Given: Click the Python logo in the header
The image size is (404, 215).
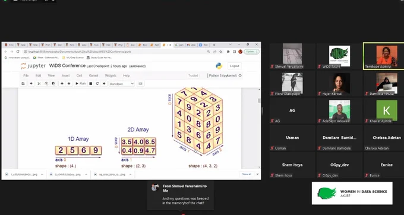Looking at the screenshot, I should [x=219, y=66].
